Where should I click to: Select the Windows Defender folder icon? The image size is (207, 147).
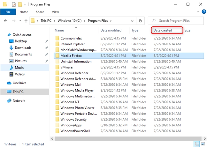coord(57,73)
